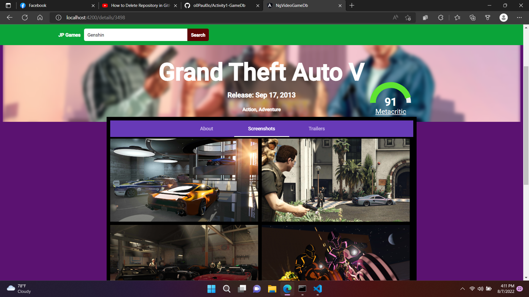Close the YouTube How to Delete Repository tab
This screenshot has height=297, width=529.
click(176, 5)
